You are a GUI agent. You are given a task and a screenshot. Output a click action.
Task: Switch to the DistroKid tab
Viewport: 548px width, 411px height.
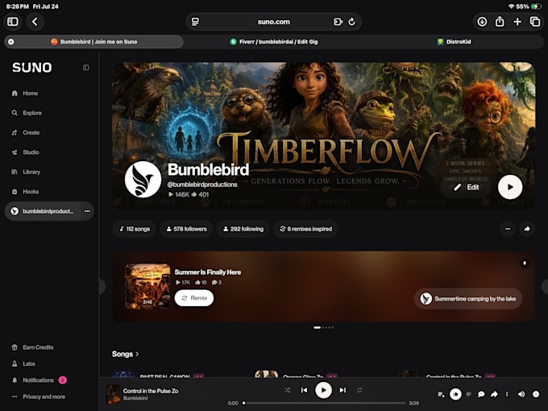pos(454,42)
